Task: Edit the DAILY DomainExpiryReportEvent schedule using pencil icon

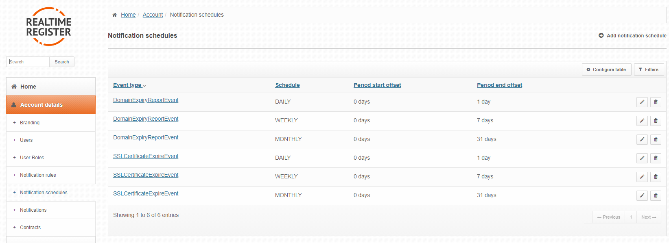Action: 642,102
